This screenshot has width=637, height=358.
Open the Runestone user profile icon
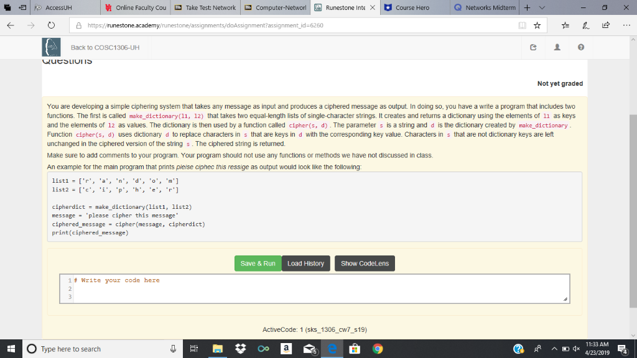(557, 47)
